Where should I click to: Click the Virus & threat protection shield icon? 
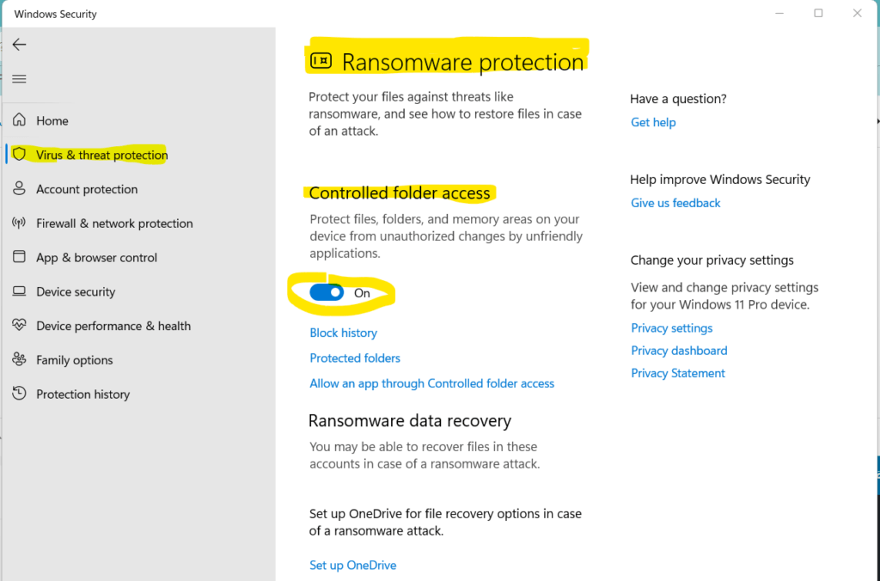click(x=19, y=155)
